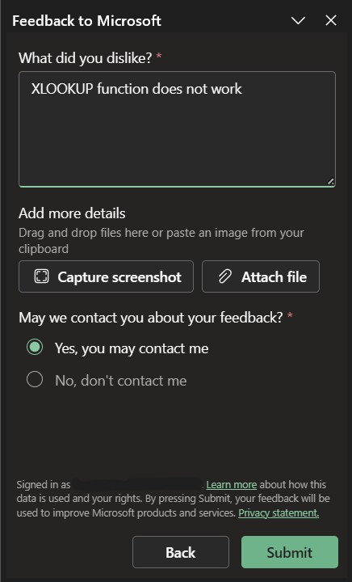Image resolution: width=352 pixels, height=582 pixels.
Task: Click in the 'What did you dislike?' text box
Action: pos(177,129)
